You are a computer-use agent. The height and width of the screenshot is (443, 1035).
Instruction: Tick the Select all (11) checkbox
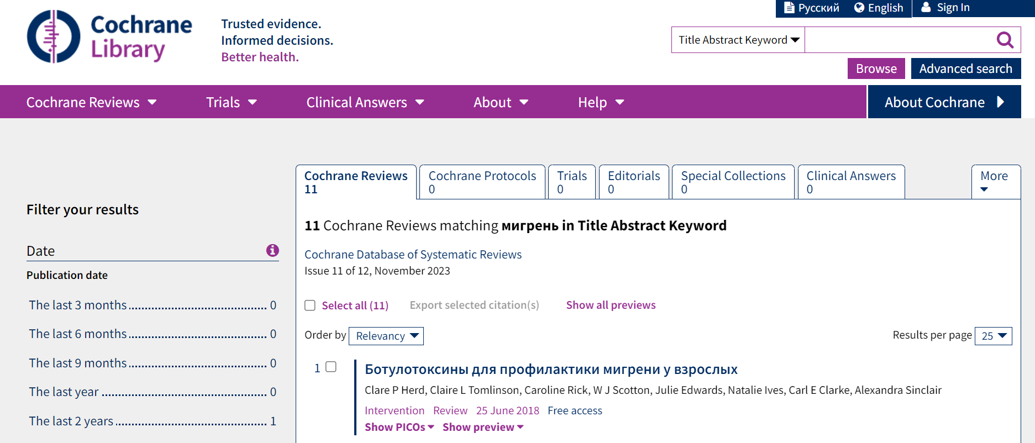tap(310, 305)
